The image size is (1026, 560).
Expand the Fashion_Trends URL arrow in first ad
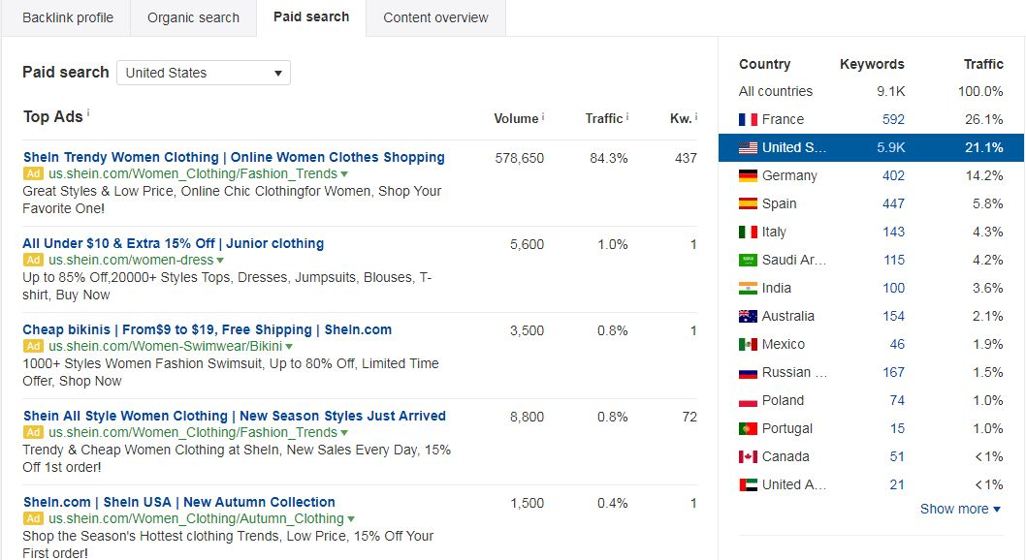click(x=344, y=174)
